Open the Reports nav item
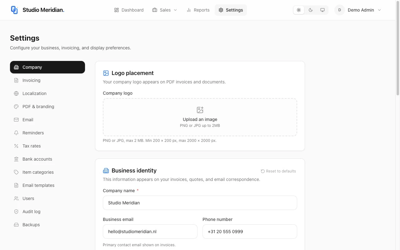Viewport: 400px width, 250px height. (x=198, y=10)
